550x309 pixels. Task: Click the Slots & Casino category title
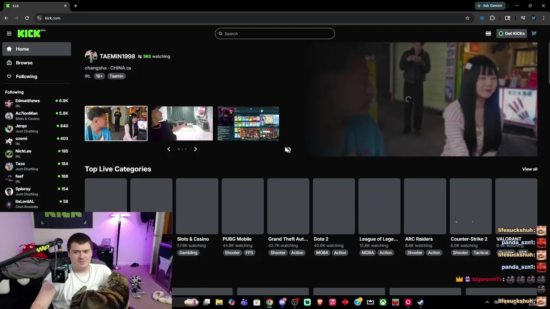click(x=193, y=239)
